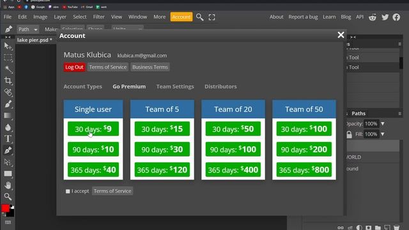
Task: Click Terms of Service next to I accept
Action: point(112,191)
